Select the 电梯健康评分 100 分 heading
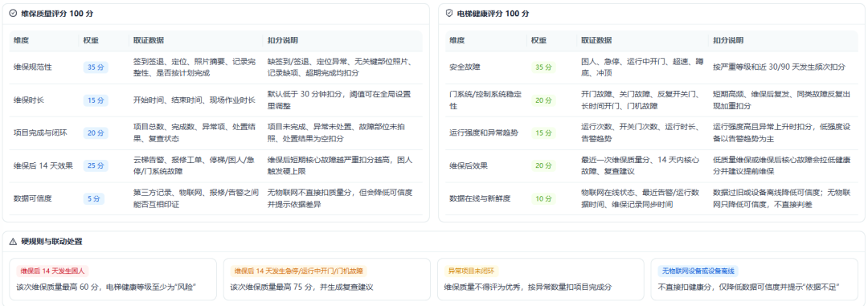The image size is (868, 306). 493,14
